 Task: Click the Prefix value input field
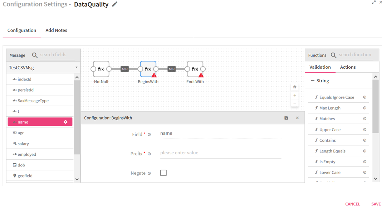[221, 153]
